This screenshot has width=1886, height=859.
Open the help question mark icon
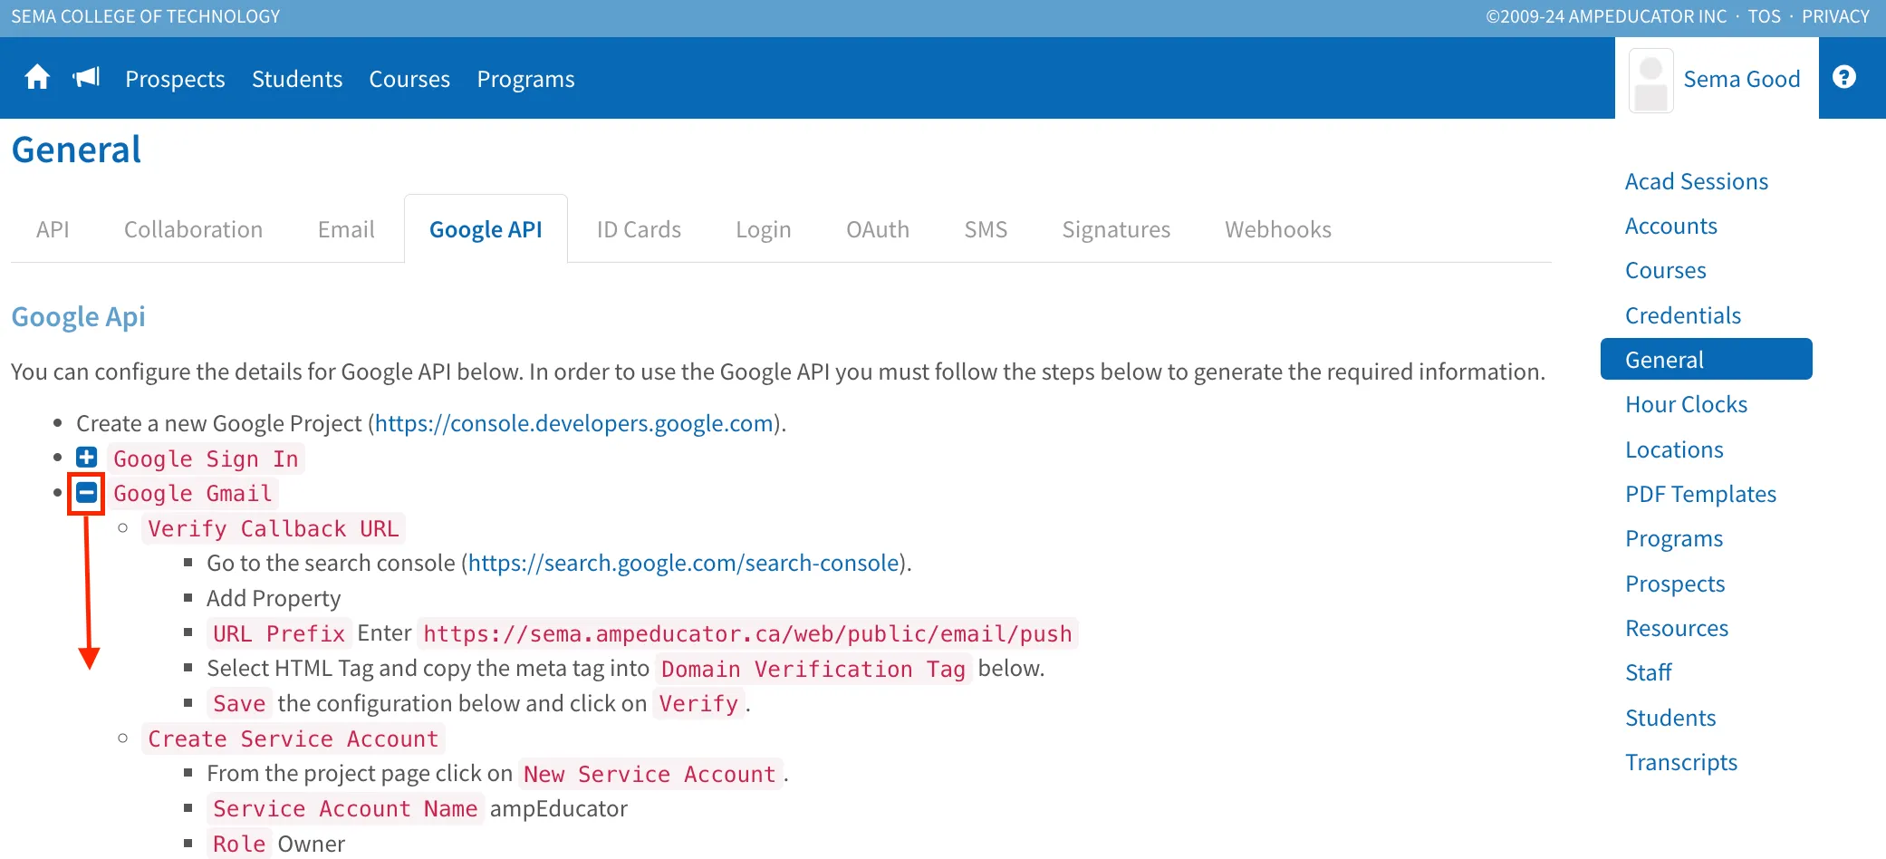(1844, 77)
